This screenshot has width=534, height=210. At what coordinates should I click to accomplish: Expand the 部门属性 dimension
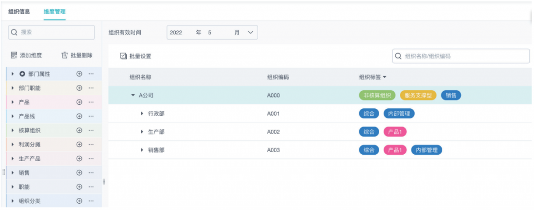pyautogui.click(x=13, y=74)
